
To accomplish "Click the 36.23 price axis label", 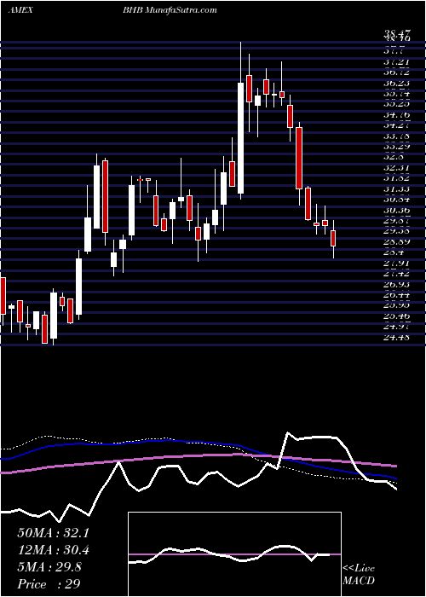I will click(397, 82).
